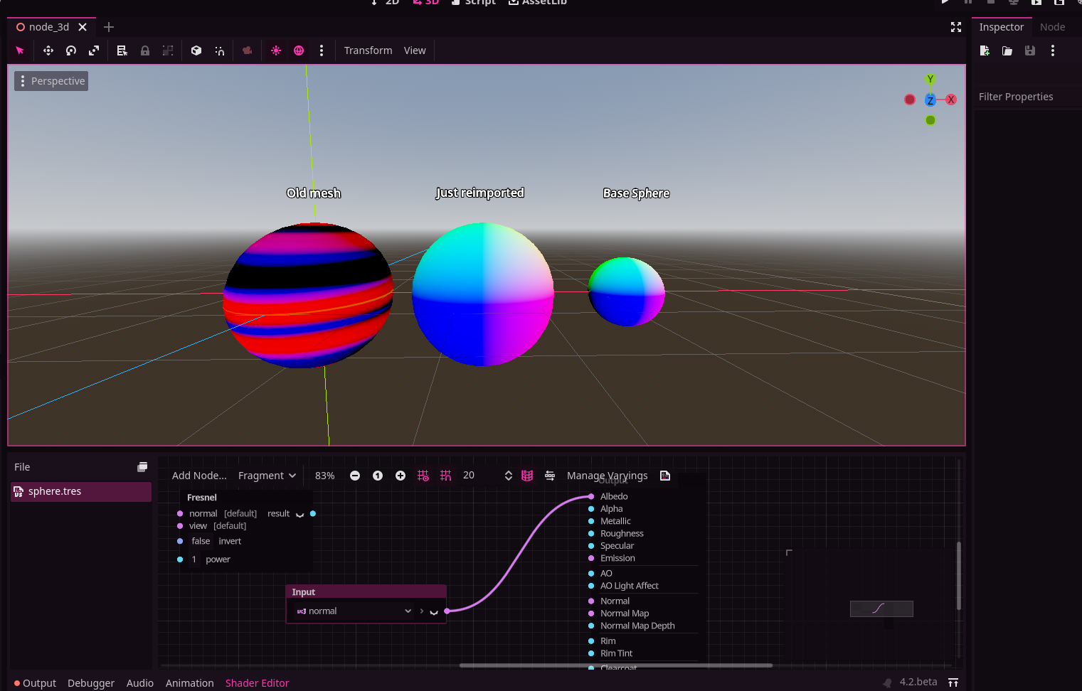The height and width of the screenshot is (691, 1082).
Task: Select the Rotate tool
Action: point(70,50)
